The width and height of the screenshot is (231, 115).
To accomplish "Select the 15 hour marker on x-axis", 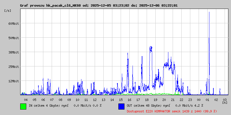I will tap(121, 99).
